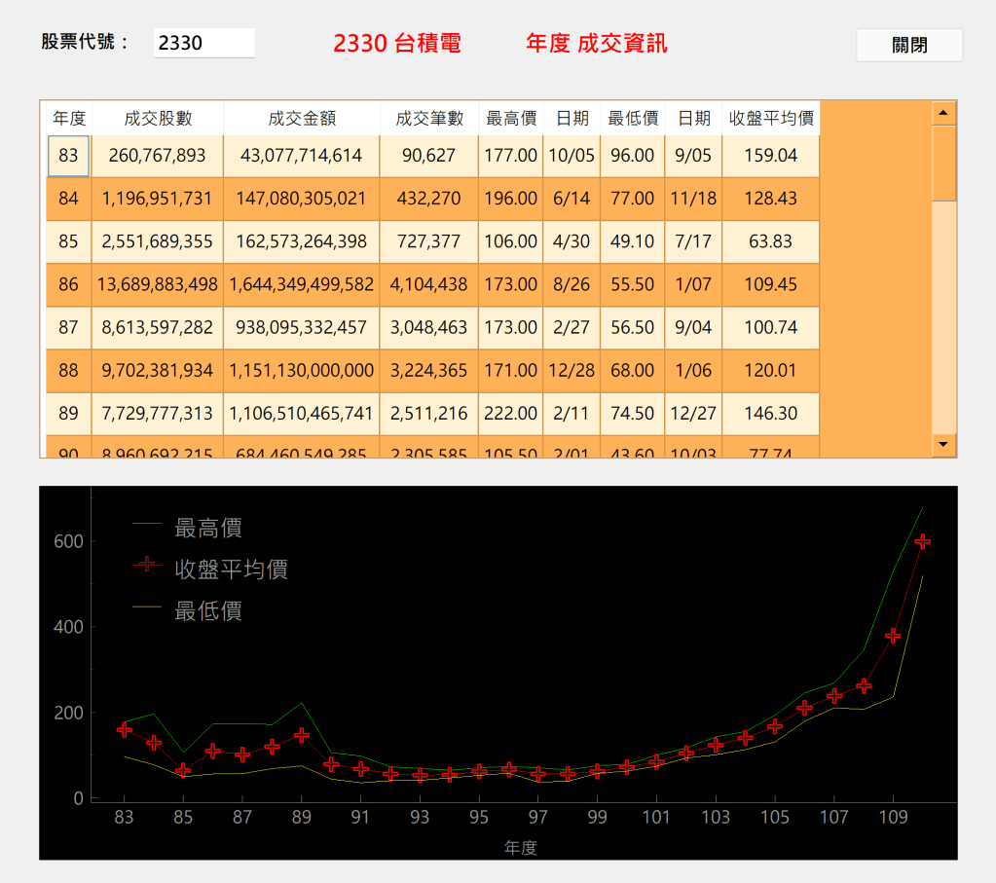The height and width of the screenshot is (883, 996).
Task: Click 最低價 legend entry in chart
Action: (x=207, y=611)
